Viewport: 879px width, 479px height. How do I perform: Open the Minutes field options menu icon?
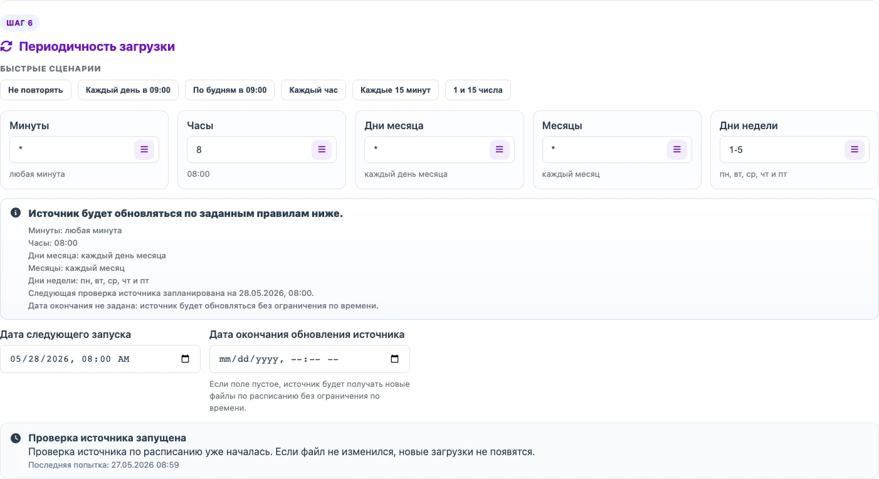[144, 150]
